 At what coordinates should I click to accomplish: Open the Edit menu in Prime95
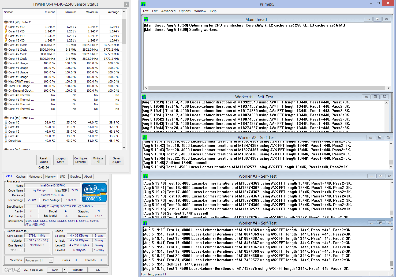point(155,11)
